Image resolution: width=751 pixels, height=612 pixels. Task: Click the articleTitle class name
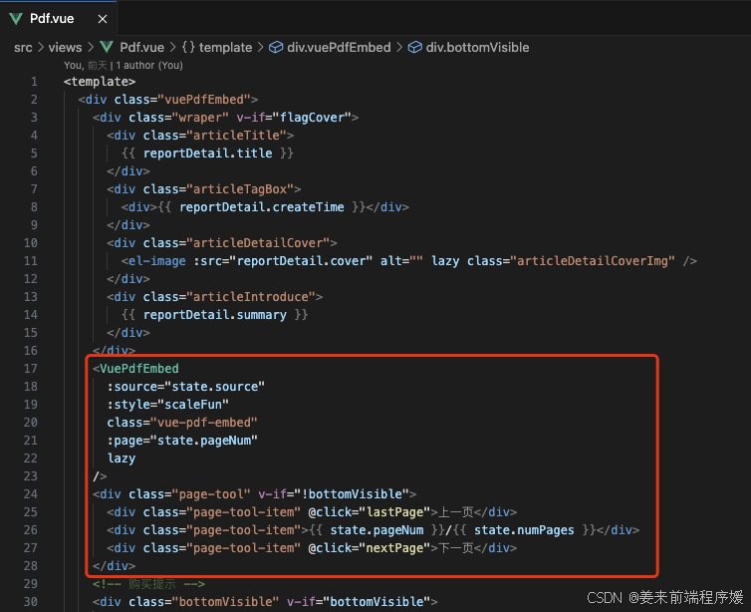pos(236,136)
